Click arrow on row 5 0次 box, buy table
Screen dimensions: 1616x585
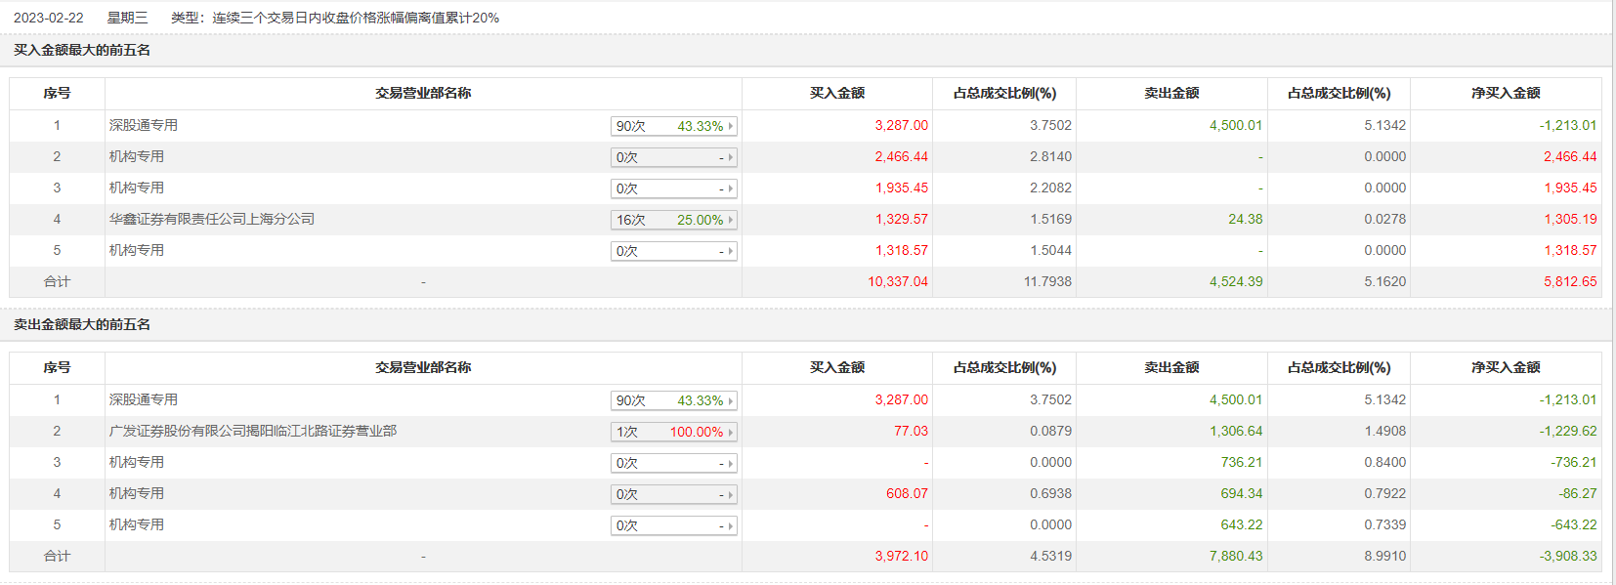tap(730, 251)
